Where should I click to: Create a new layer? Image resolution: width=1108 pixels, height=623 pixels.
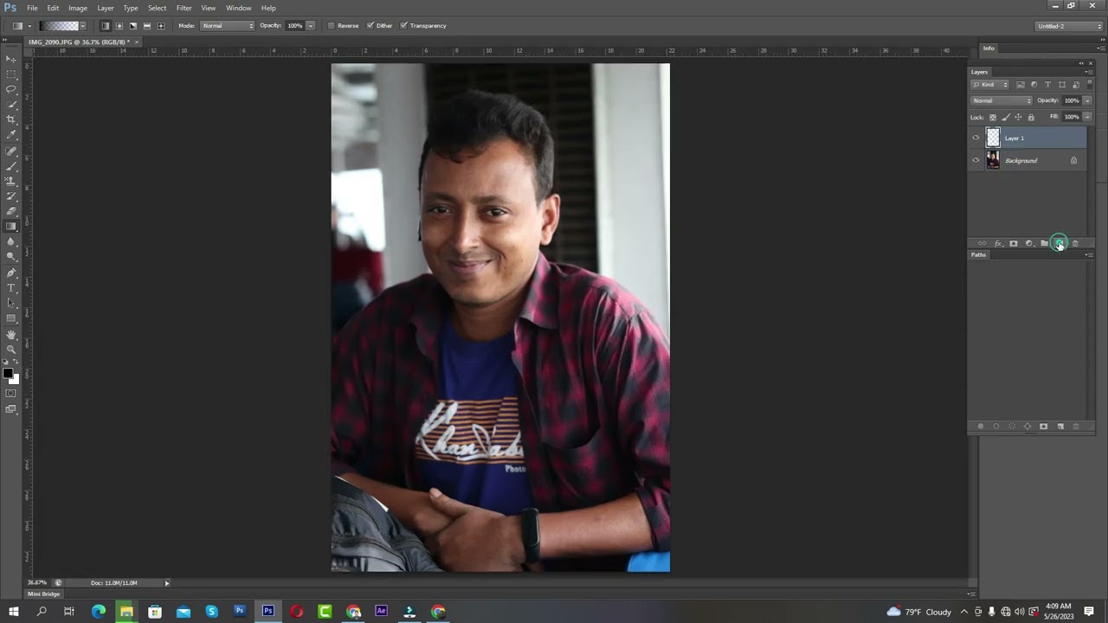point(1060,243)
